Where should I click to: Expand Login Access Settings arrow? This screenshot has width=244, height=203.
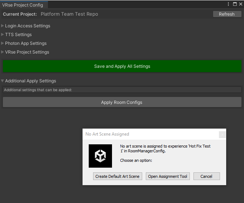point(2,26)
